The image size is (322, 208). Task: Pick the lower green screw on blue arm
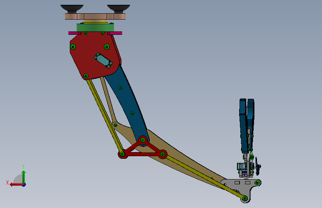click(132, 113)
